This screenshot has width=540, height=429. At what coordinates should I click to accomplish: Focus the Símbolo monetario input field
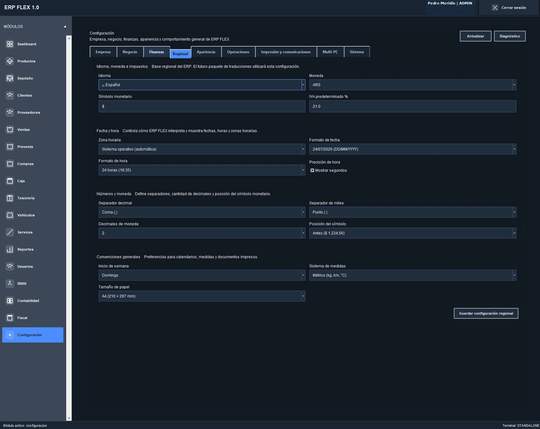pyautogui.click(x=202, y=106)
